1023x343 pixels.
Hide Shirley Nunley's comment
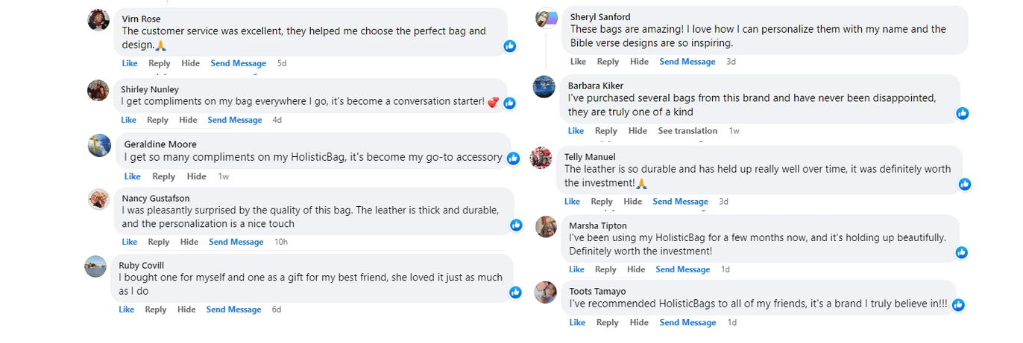188,120
